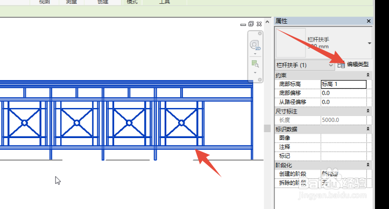Click the view's scroll up arrow
Viewport: 389px width, 209px height.
click(267, 22)
